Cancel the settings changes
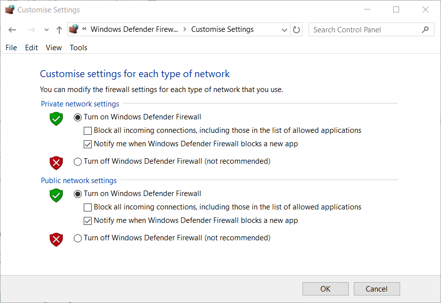 point(376,289)
